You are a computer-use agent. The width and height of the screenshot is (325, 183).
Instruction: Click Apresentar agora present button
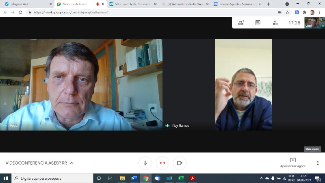[292, 163]
